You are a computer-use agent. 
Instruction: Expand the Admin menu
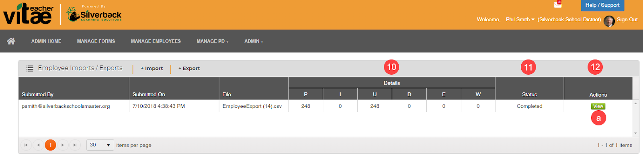pyautogui.click(x=254, y=41)
